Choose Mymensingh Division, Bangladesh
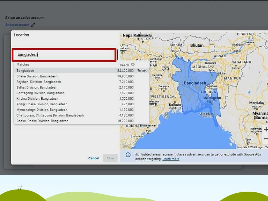This screenshot has height=201, width=268. [81, 110]
